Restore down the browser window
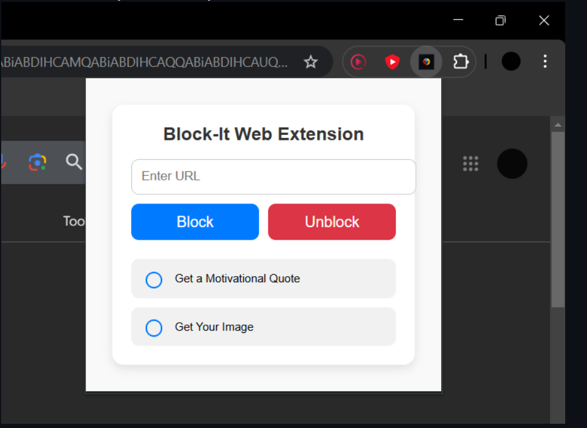This screenshot has width=587, height=428. pos(500,20)
